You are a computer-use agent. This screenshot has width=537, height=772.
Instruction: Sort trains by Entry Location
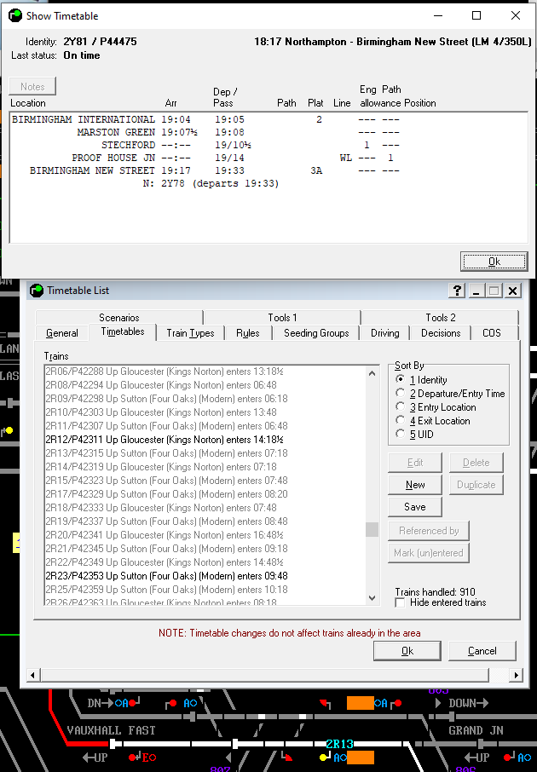click(x=400, y=407)
